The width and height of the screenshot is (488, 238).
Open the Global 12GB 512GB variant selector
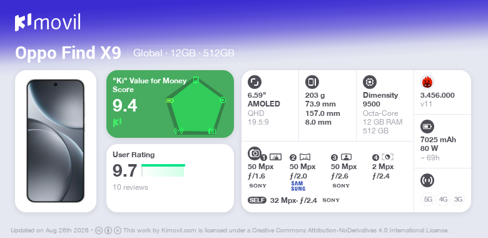[x=184, y=53]
